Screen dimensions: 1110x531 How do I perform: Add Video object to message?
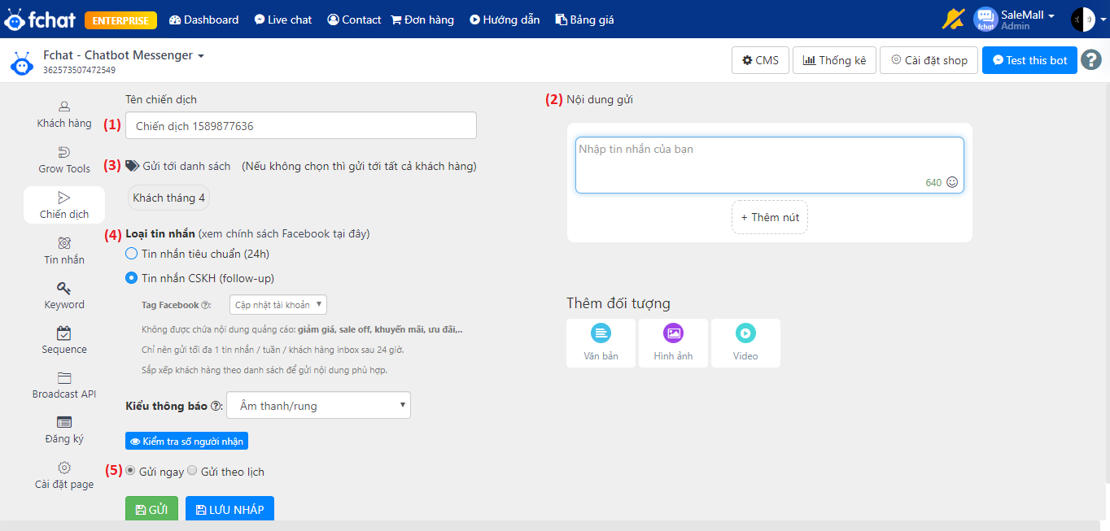(x=745, y=343)
